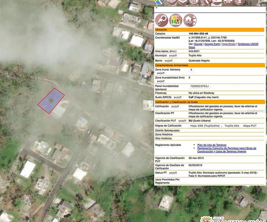The width and height of the screenshot is (267, 222).
Task: Open the CRIM icon in the parcel panel
Action: (176, 20)
